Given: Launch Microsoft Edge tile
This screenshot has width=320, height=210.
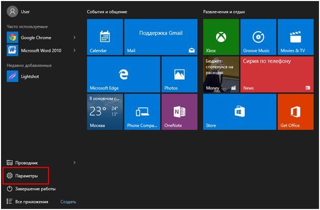Looking at the screenshot, I should click(123, 75).
